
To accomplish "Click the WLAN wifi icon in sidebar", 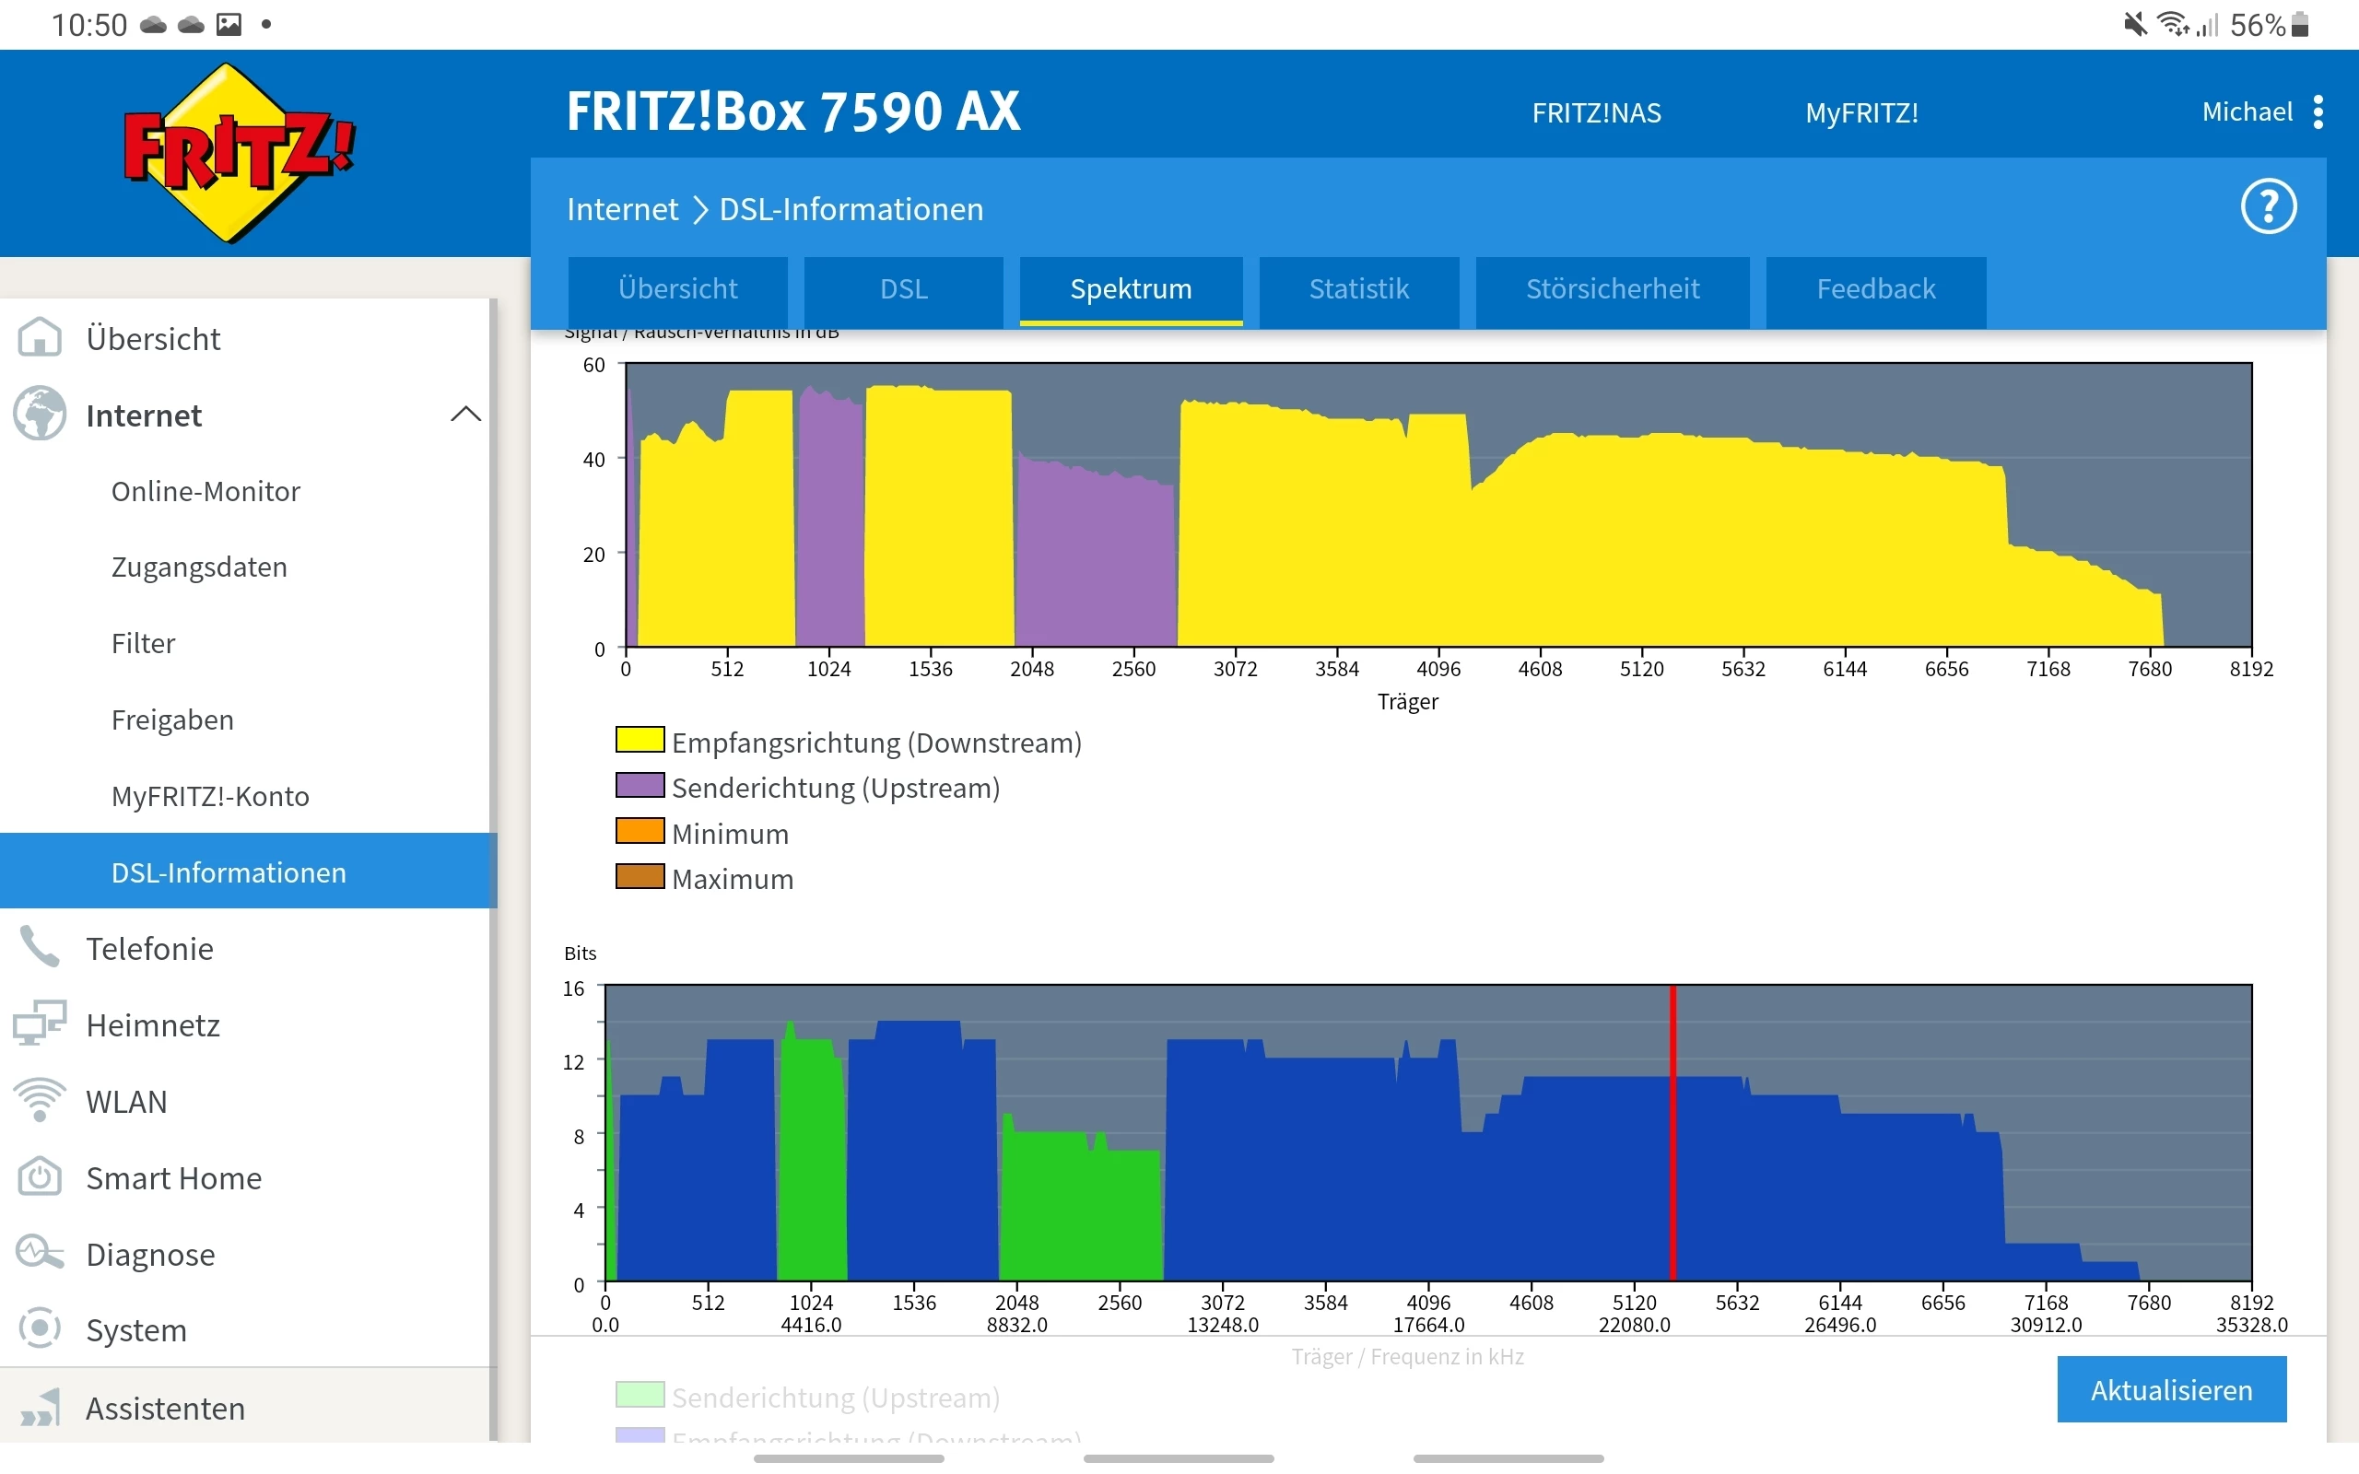I will 40,1100.
